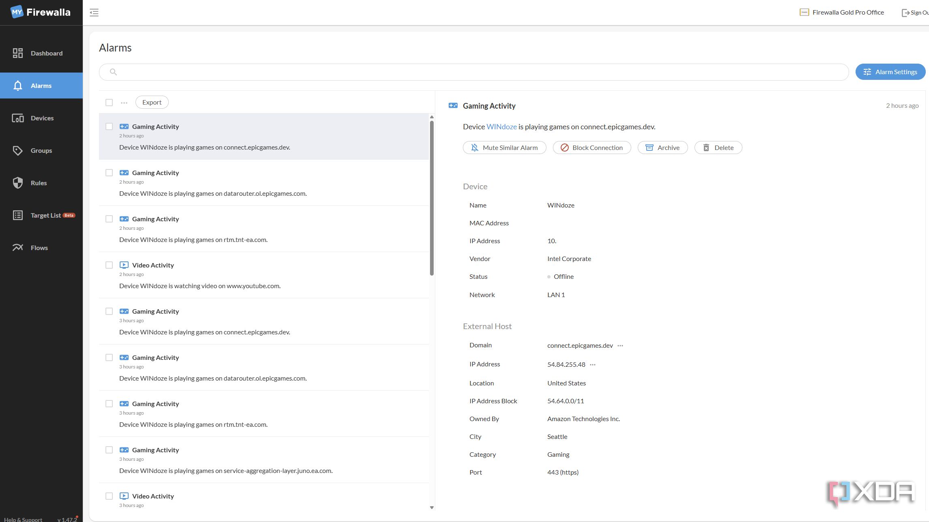The width and height of the screenshot is (929, 522).
Task: Open the WINdoze device link
Action: [x=501, y=126]
